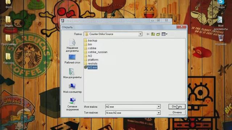The image size is (232, 130).
Task: Create a new folder in the dialog
Action: tap(158, 34)
